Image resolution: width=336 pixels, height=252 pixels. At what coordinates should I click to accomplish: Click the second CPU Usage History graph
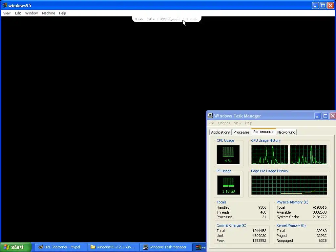coord(308,155)
